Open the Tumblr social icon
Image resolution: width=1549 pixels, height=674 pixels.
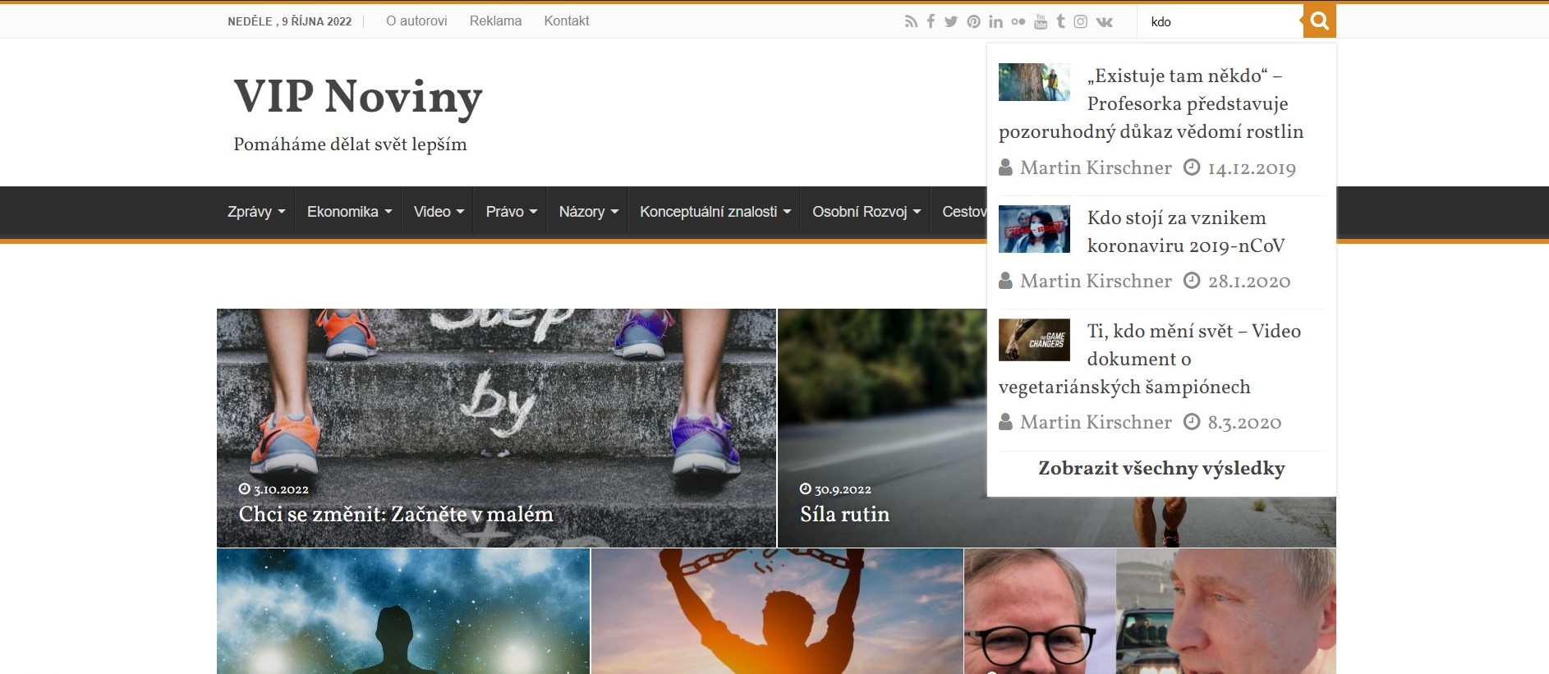tap(1061, 22)
